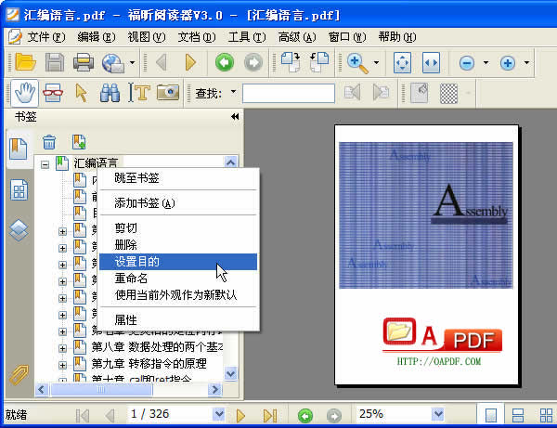The height and width of the screenshot is (428, 557).
Task: Select the Hand tool
Action: point(24,93)
